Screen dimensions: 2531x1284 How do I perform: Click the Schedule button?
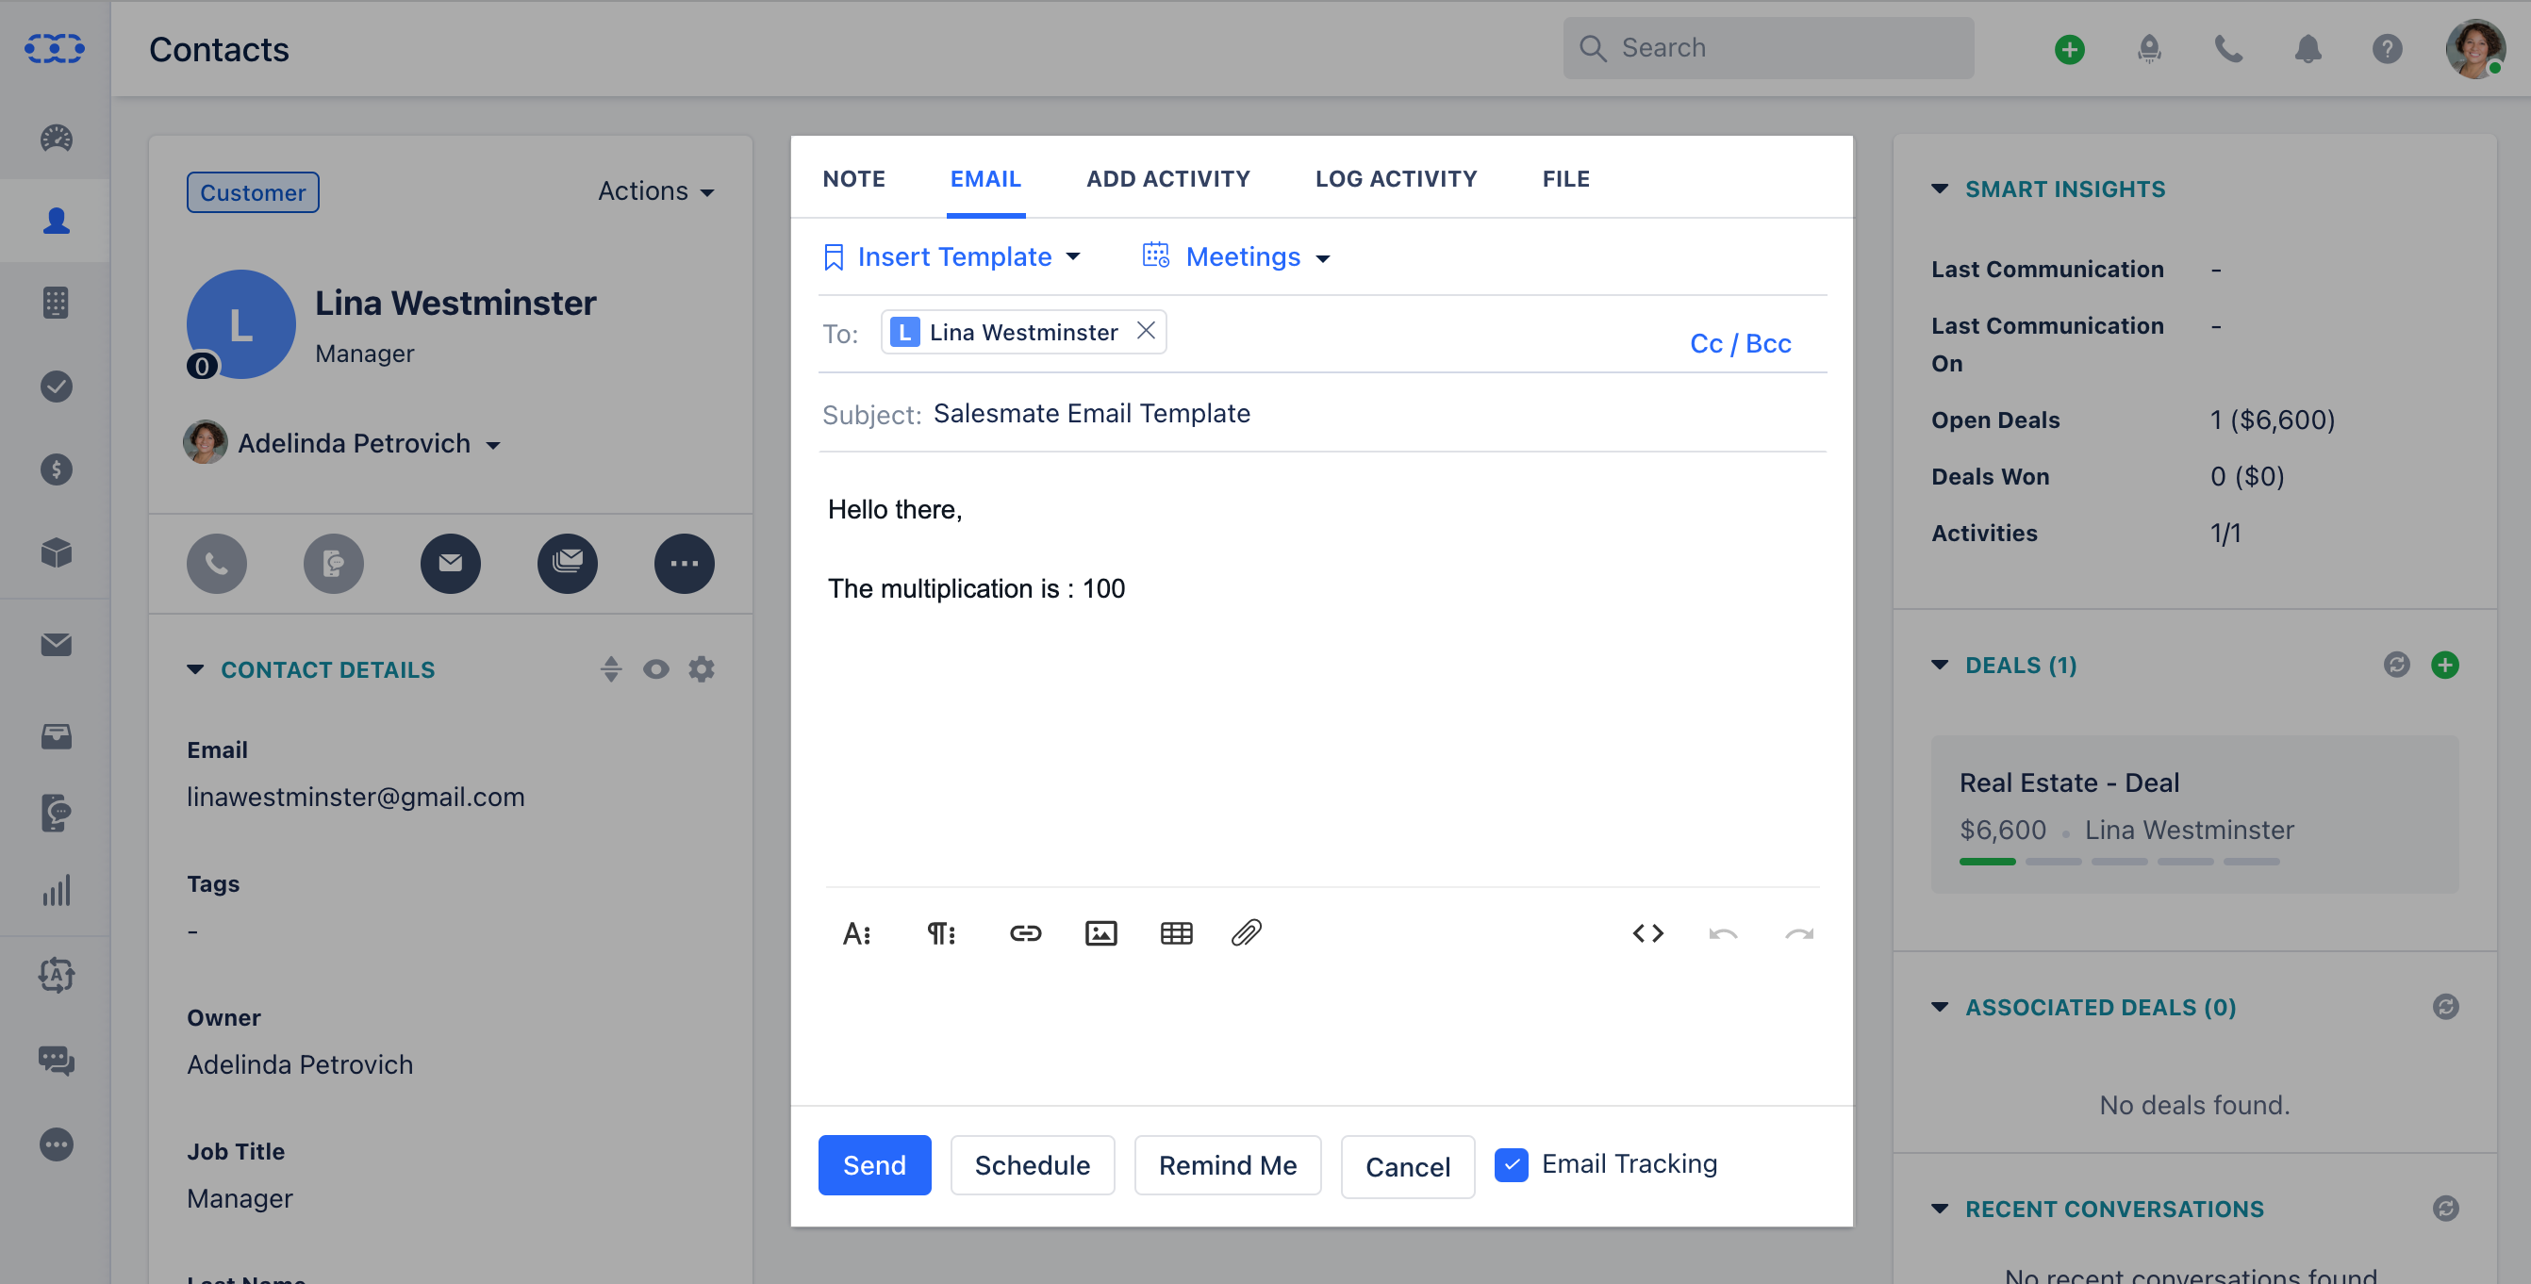[1032, 1165]
